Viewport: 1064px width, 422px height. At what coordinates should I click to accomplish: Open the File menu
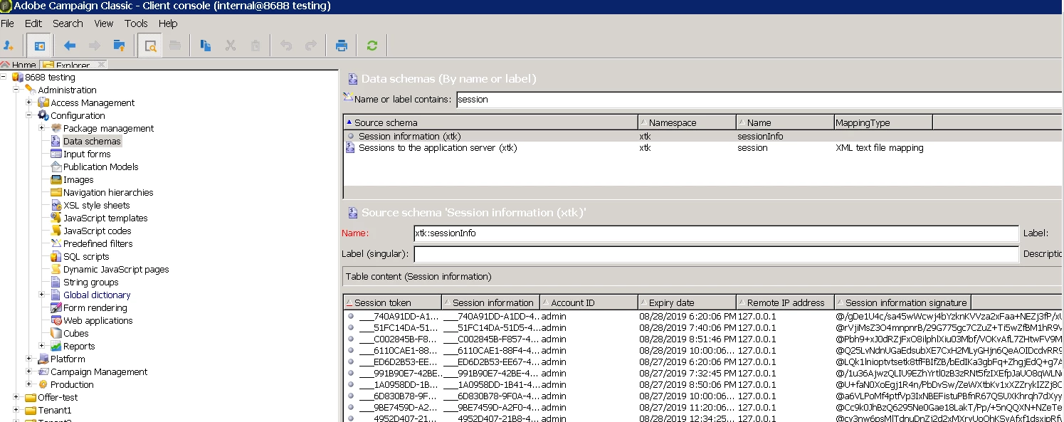pyautogui.click(x=7, y=23)
